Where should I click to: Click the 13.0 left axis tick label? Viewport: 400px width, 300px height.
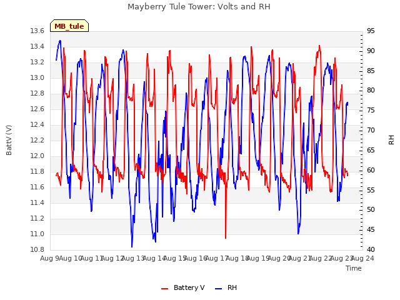[x=37, y=77]
